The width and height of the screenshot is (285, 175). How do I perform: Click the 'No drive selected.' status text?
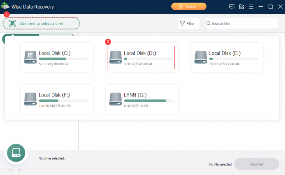pyautogui.click(x=52, y=158)
